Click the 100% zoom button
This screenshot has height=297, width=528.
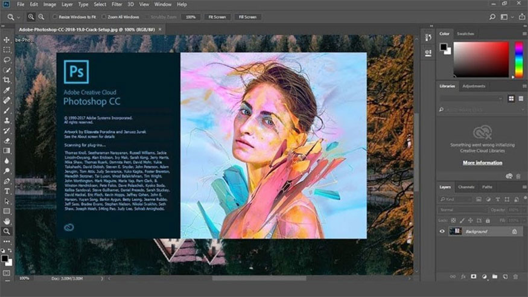[x=191, y=17]
